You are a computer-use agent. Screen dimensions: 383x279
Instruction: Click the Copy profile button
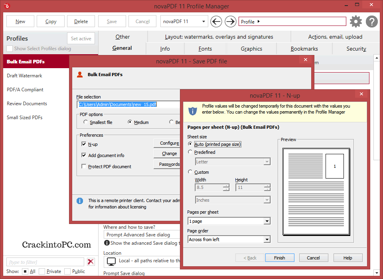51,22
